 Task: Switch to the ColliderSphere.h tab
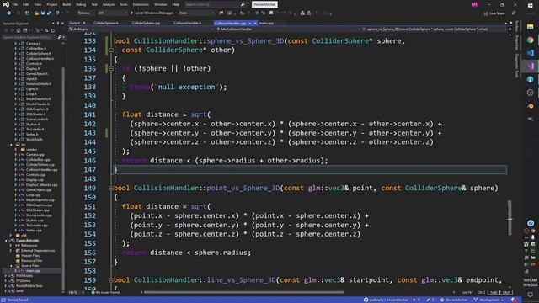tap(106, 23)
